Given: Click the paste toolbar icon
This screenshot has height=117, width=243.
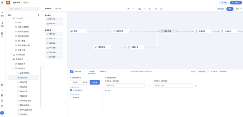Looking at the screenshot, I should [x=145, y=9].
